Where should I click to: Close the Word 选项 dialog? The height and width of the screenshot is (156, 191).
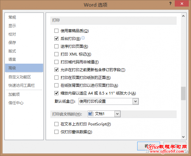tap(182, 4)
